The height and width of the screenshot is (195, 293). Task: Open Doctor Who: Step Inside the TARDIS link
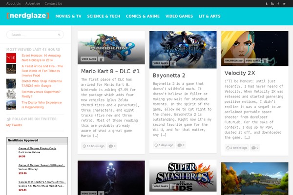[42, 83]
